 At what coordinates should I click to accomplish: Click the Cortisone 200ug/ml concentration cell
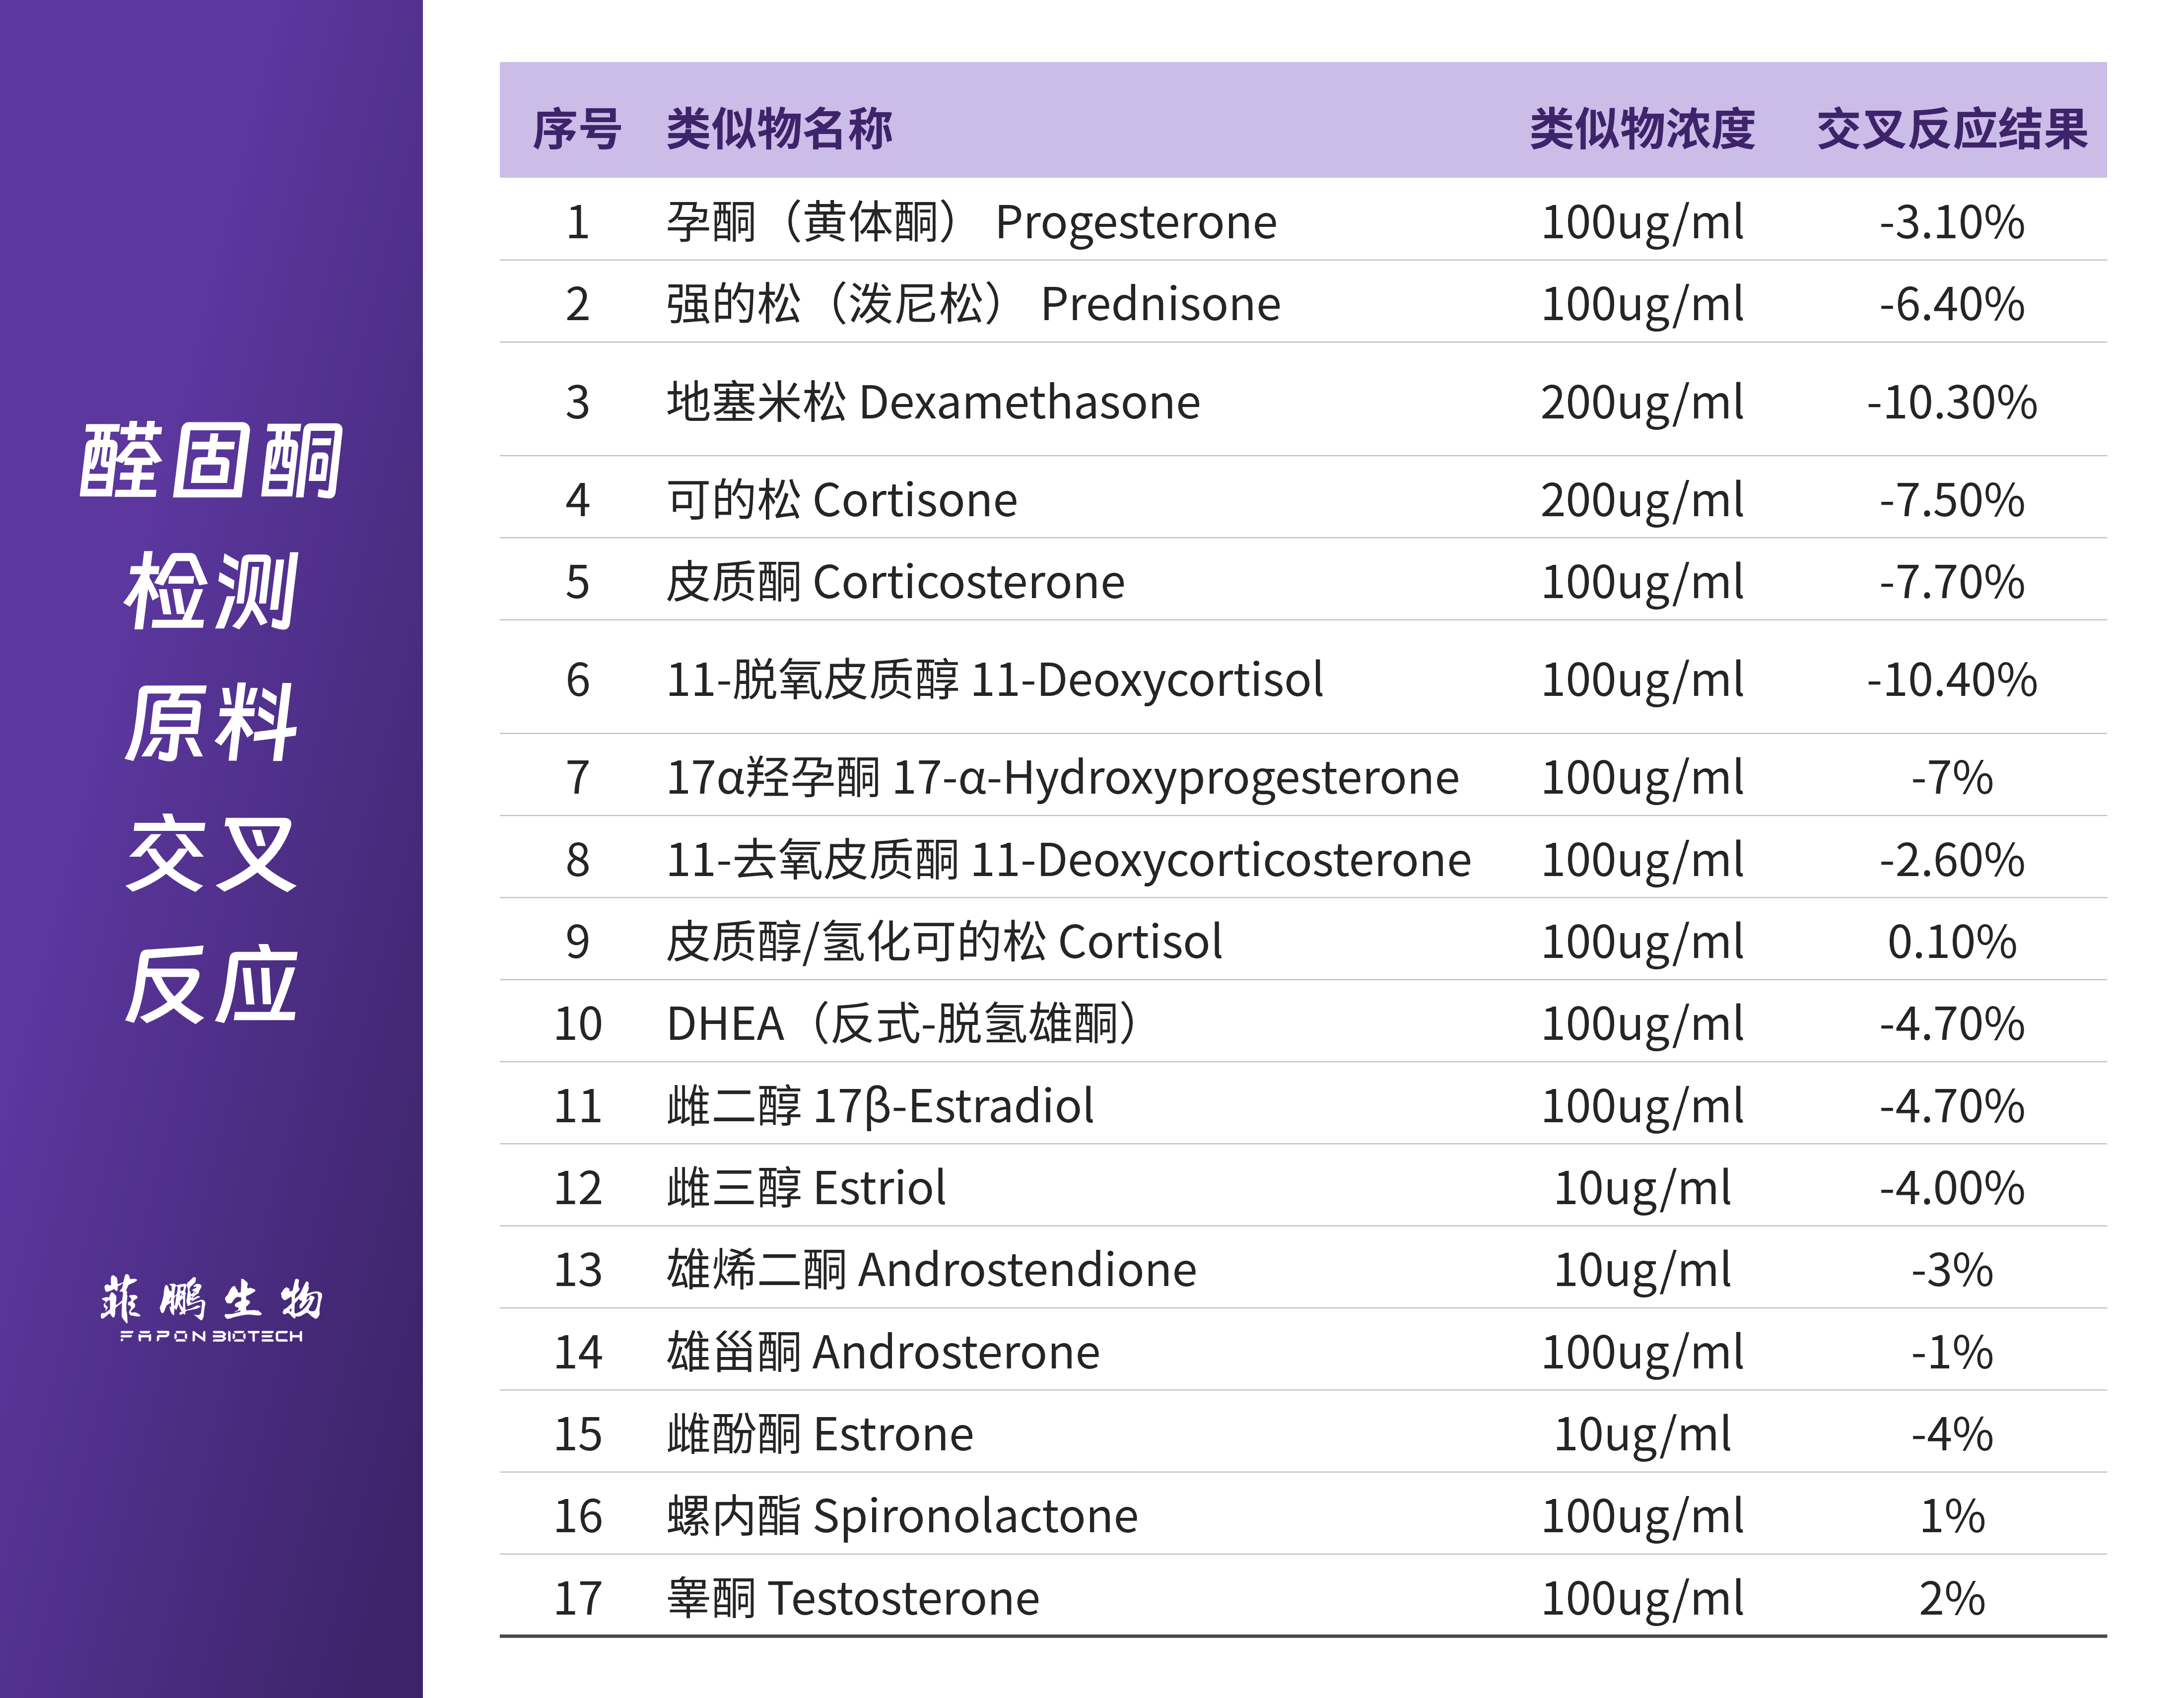click(1641, 500)
